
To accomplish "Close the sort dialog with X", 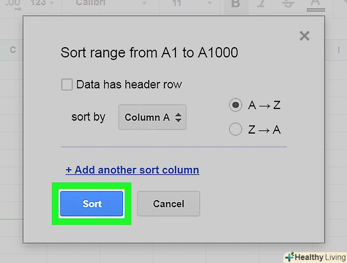I will (x=304, y=36).
